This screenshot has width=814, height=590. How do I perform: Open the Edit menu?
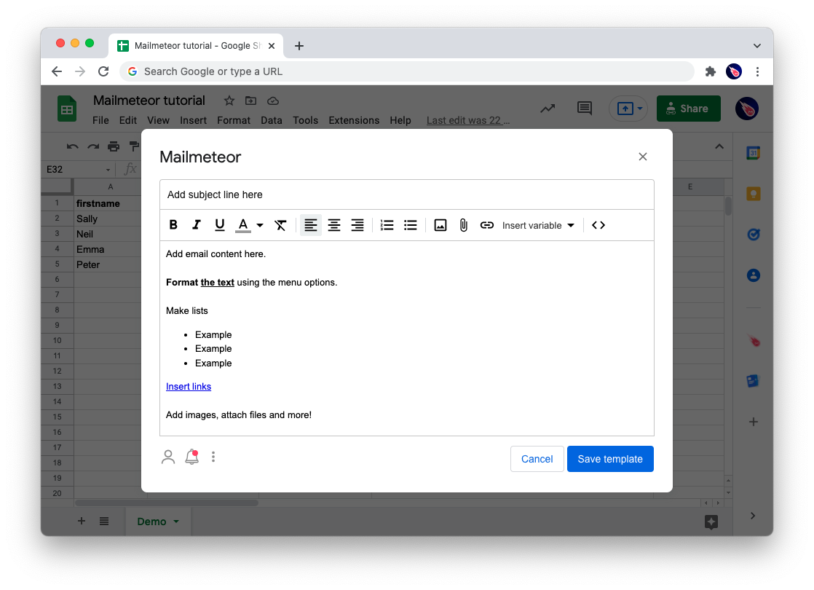(127, 120)
